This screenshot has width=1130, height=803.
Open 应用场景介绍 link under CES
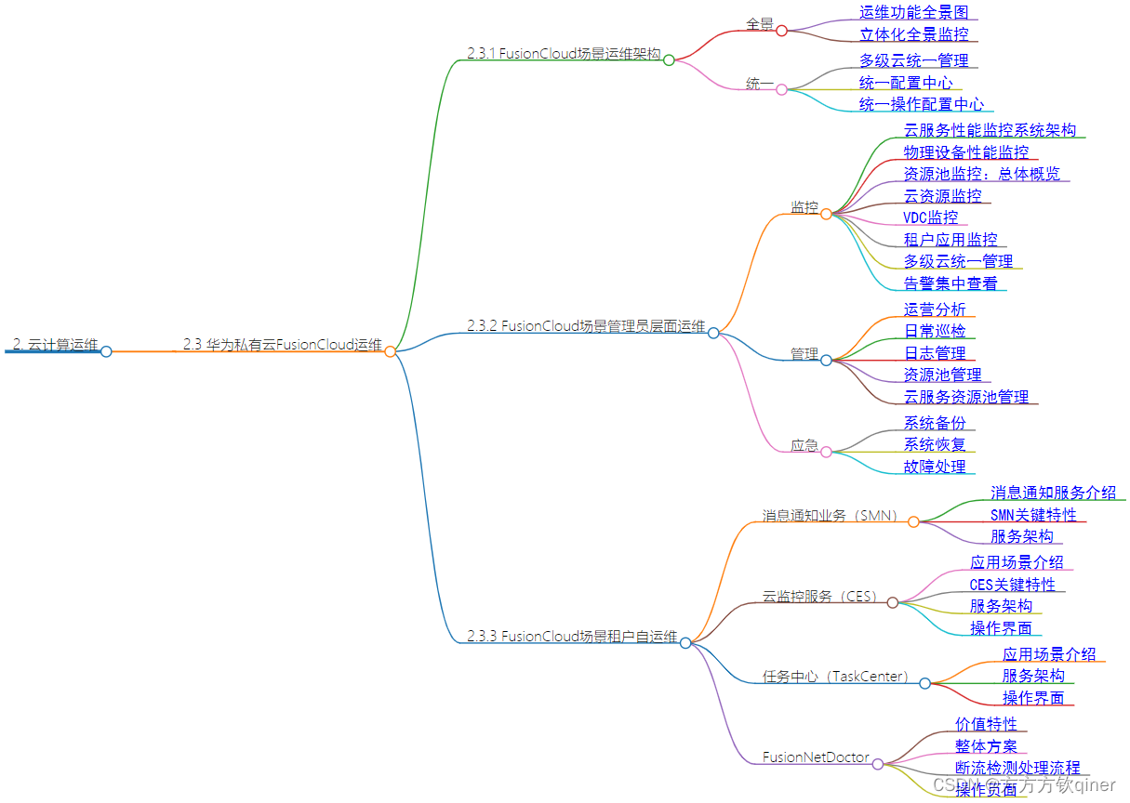pos(1017,562)
